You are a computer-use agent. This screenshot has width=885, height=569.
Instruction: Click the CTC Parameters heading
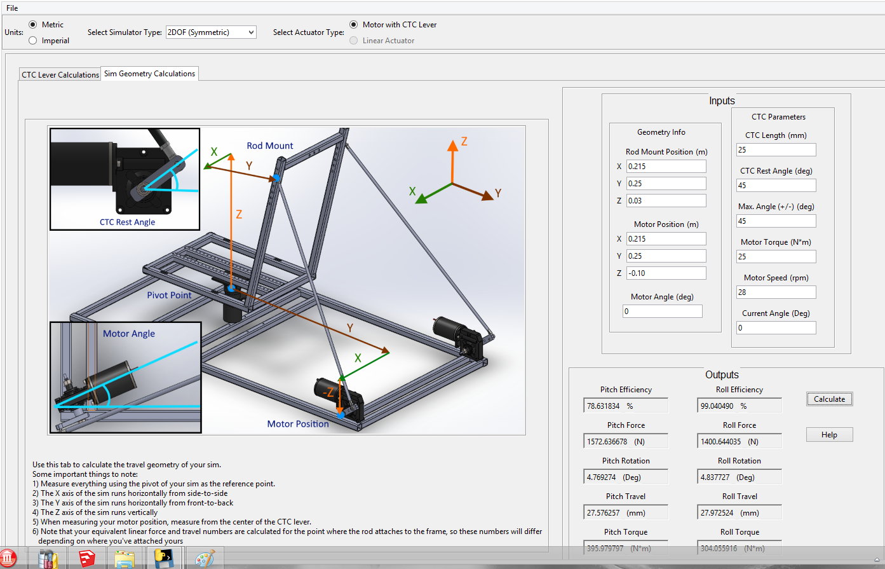[778, 117]
